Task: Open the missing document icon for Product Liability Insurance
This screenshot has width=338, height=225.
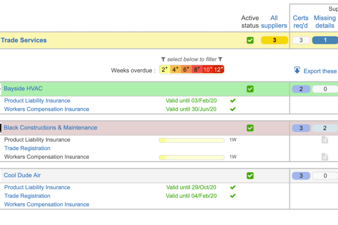Action: (x=324, y=139)
